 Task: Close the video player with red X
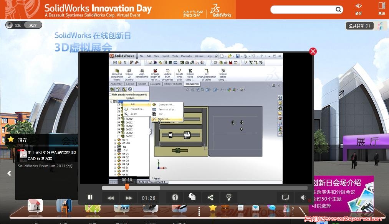click(x=313, y=51)
